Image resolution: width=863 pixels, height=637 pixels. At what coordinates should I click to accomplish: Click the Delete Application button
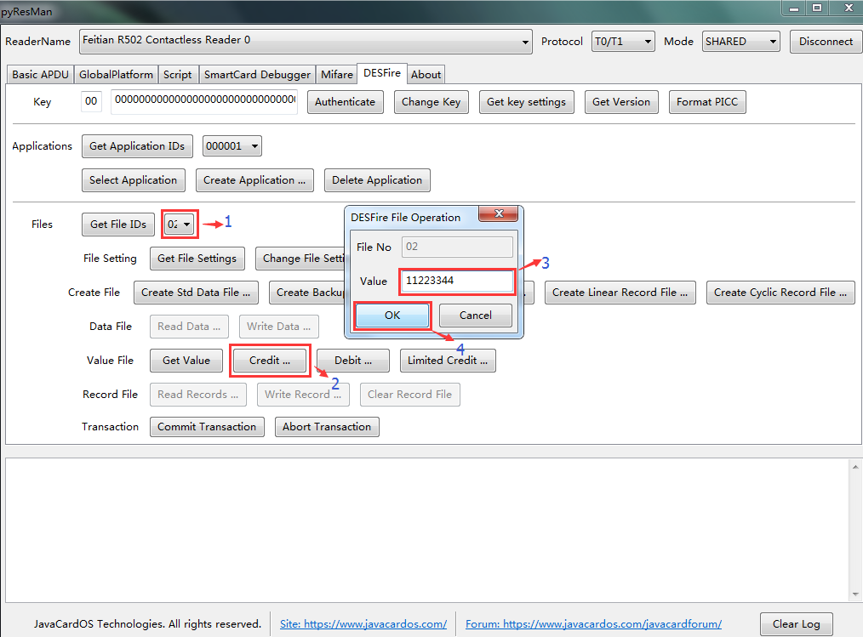pos(377,180)
